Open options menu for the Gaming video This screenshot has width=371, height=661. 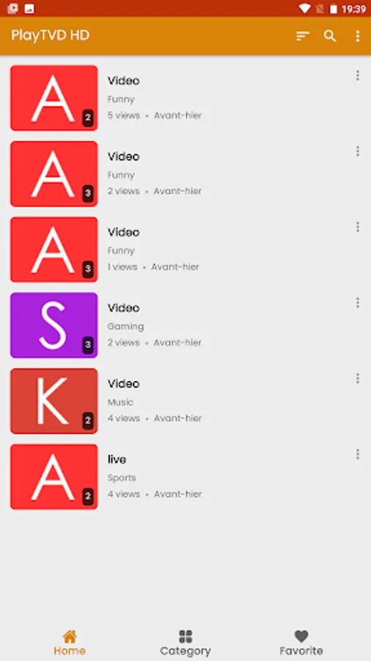[x=358, y=303]
